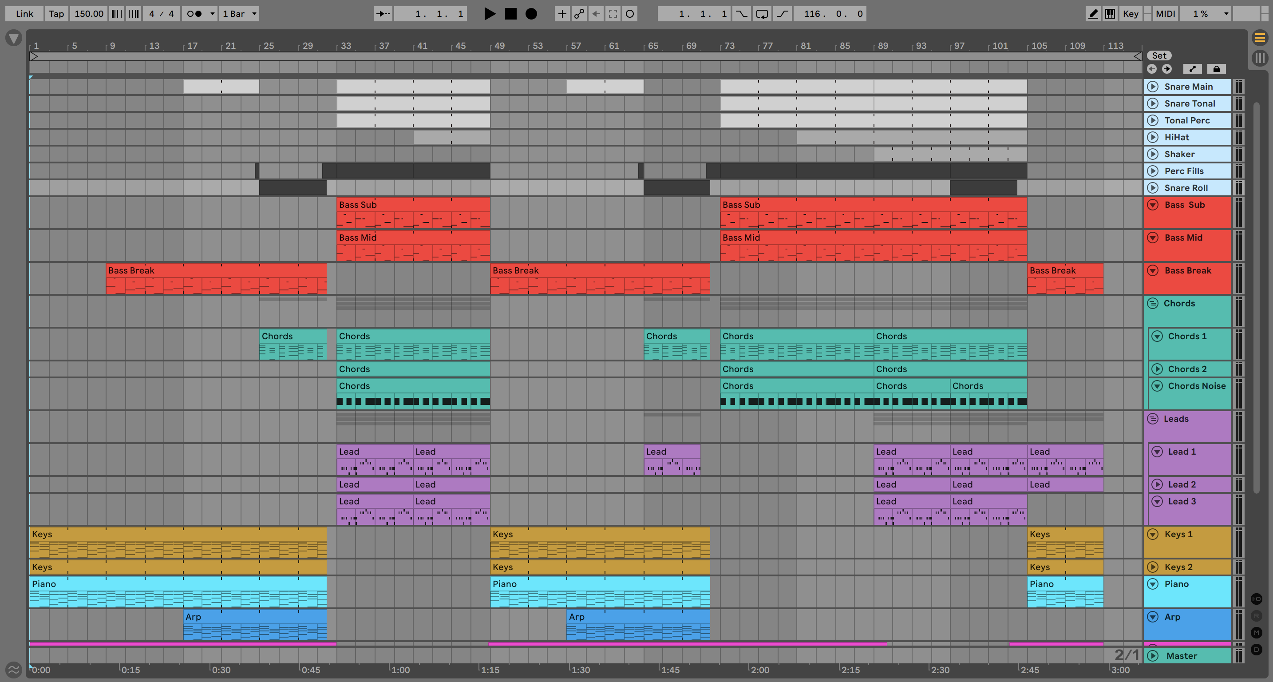Open Key Map Mode
Image resolution: width=1273 pixels, height=682 pixels.
click(1130, 14)
